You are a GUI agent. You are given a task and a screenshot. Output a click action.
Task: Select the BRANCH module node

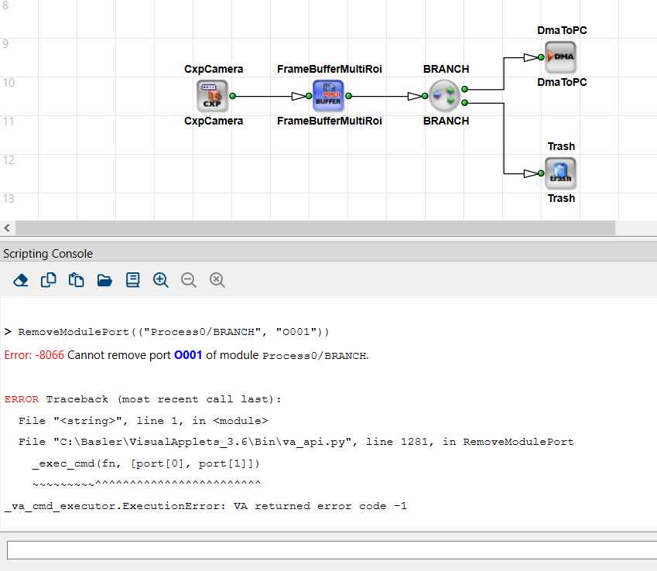click(x=445, y=96)
